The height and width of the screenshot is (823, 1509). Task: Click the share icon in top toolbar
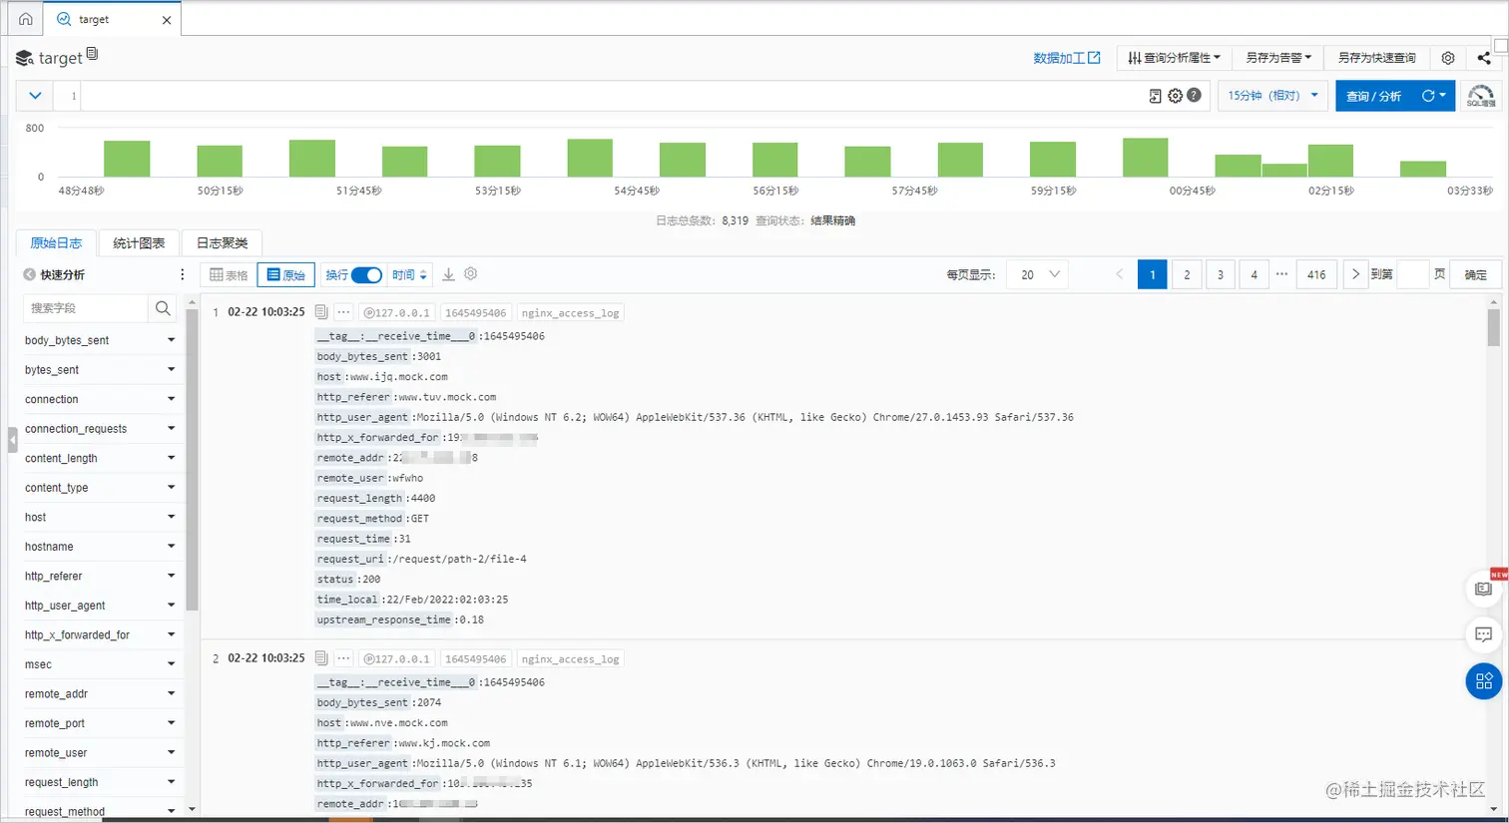coord(1484,58)
